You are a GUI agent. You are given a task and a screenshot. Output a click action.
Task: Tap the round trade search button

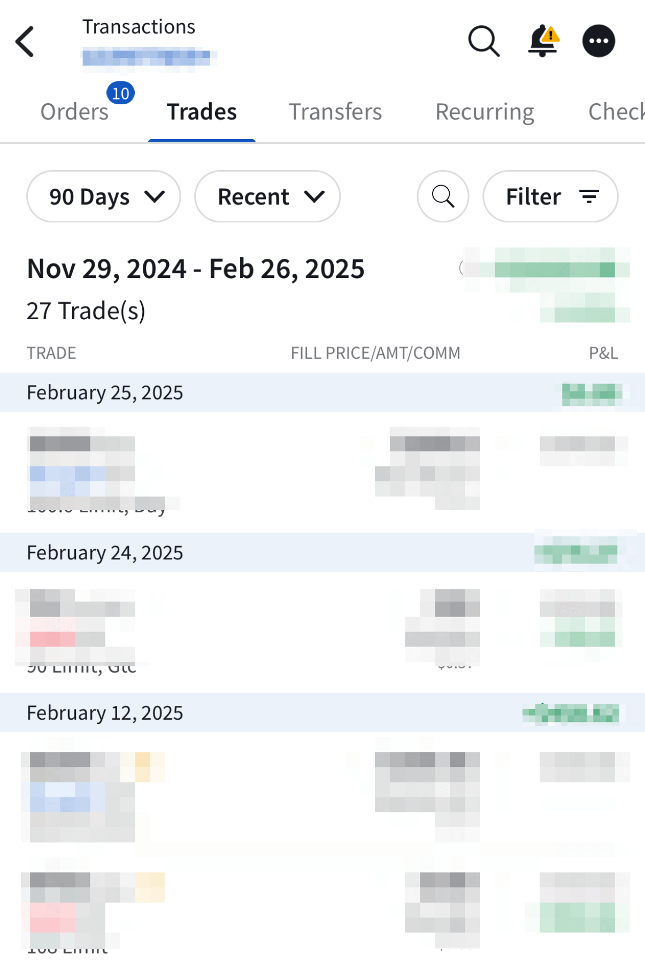tap(443, 196)
